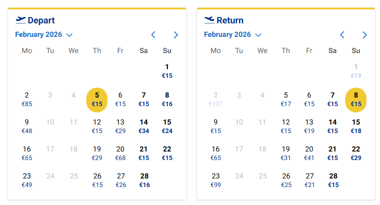Choose February 15 return at €18
Image resolution: width=380 pixels, height=205 pixels.
[x=356, y=126]
